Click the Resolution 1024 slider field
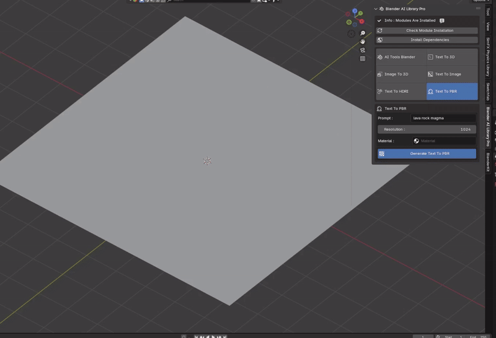The image size is (496, 338). (x=427, y=129)
